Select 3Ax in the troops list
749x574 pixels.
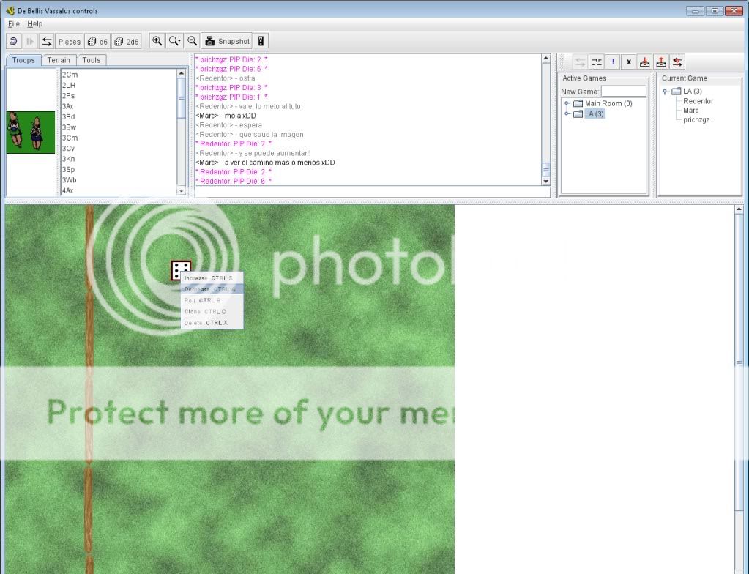click(119, 106)
